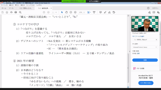Send file by email envelope icon
The image size is (161, 90).
(154, 12)
